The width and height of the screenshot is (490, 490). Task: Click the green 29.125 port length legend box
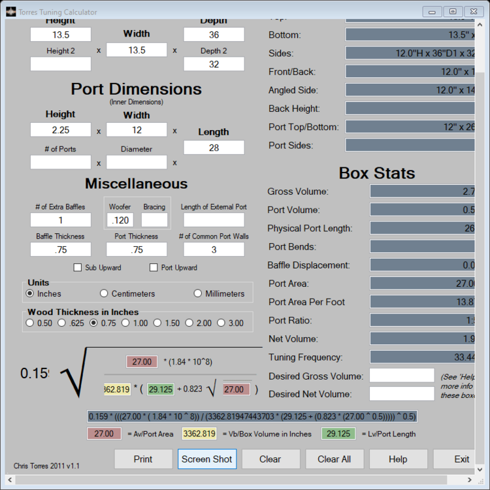(338, 433)
